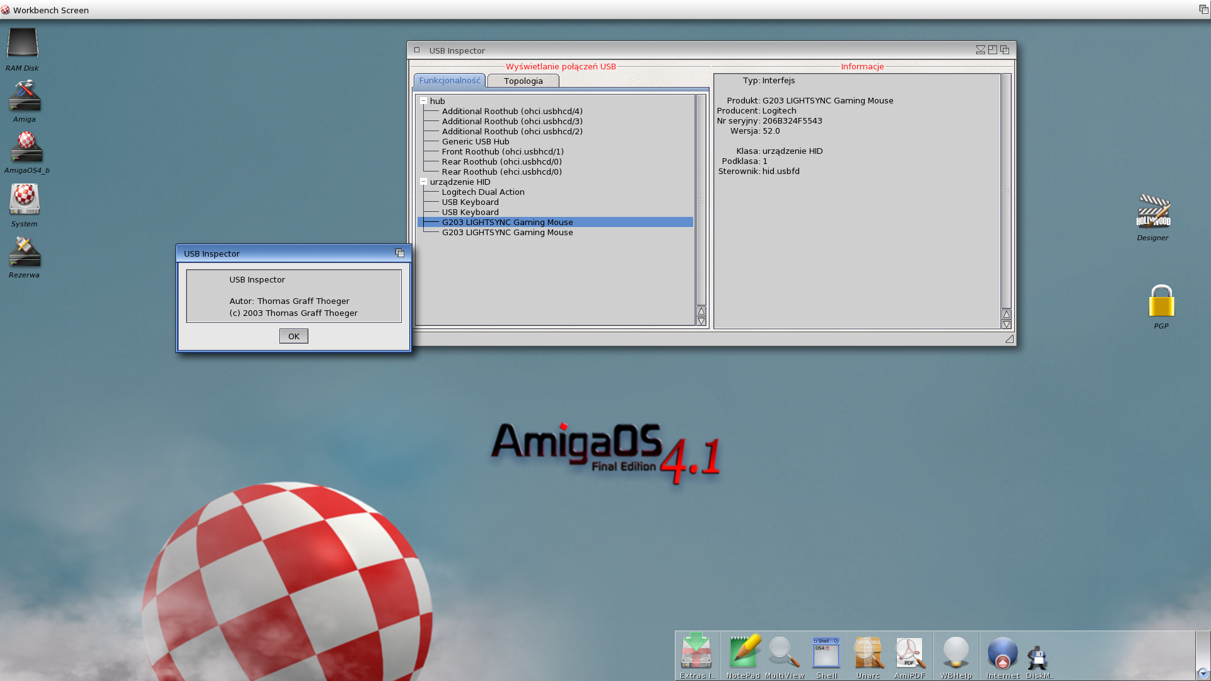1211x681 pixels.
Task: Select Generic USB Hub entry
Action: point(475,142)
